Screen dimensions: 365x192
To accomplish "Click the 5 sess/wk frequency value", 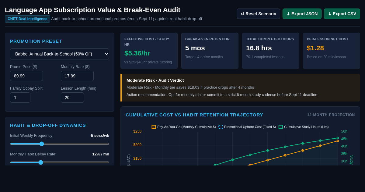I will (100, 136).
